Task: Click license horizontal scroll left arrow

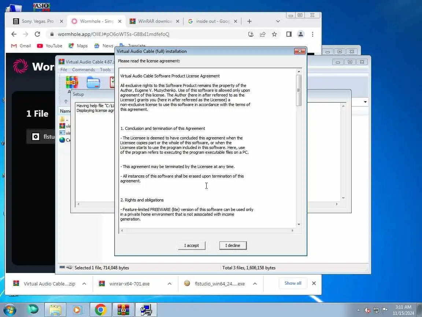Action: point(122,230)
